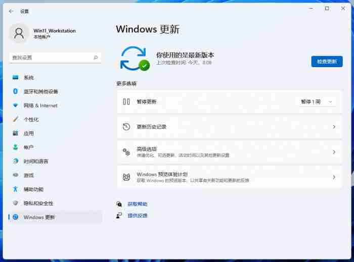This screenshot has height=262, width=354.
Task: Open the 更新历史记录 row
Action: click(230, 127)
